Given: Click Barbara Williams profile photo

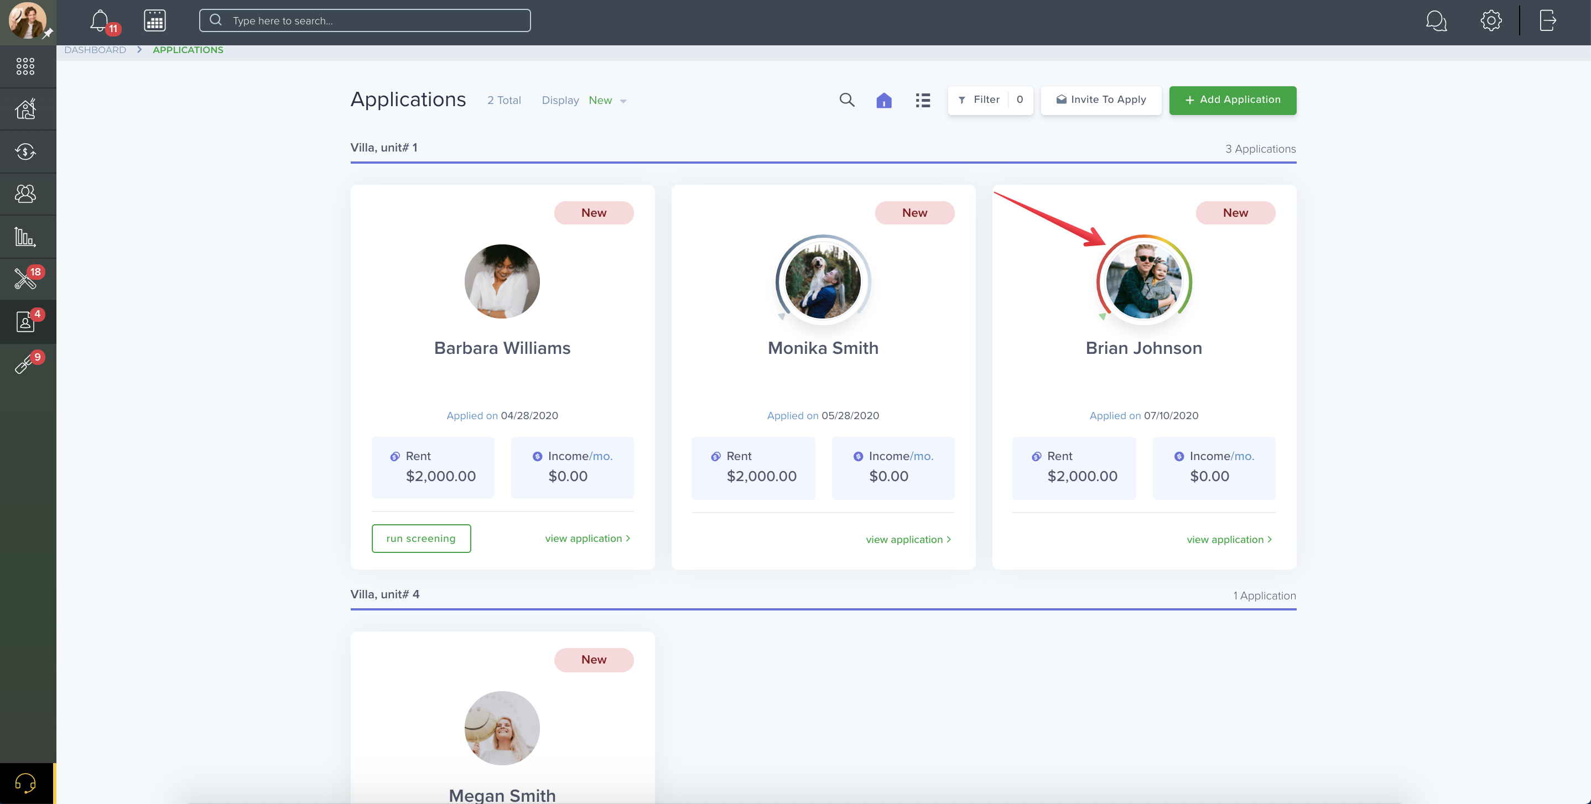Looking at the screenshot, I should [x=502, y=281].
